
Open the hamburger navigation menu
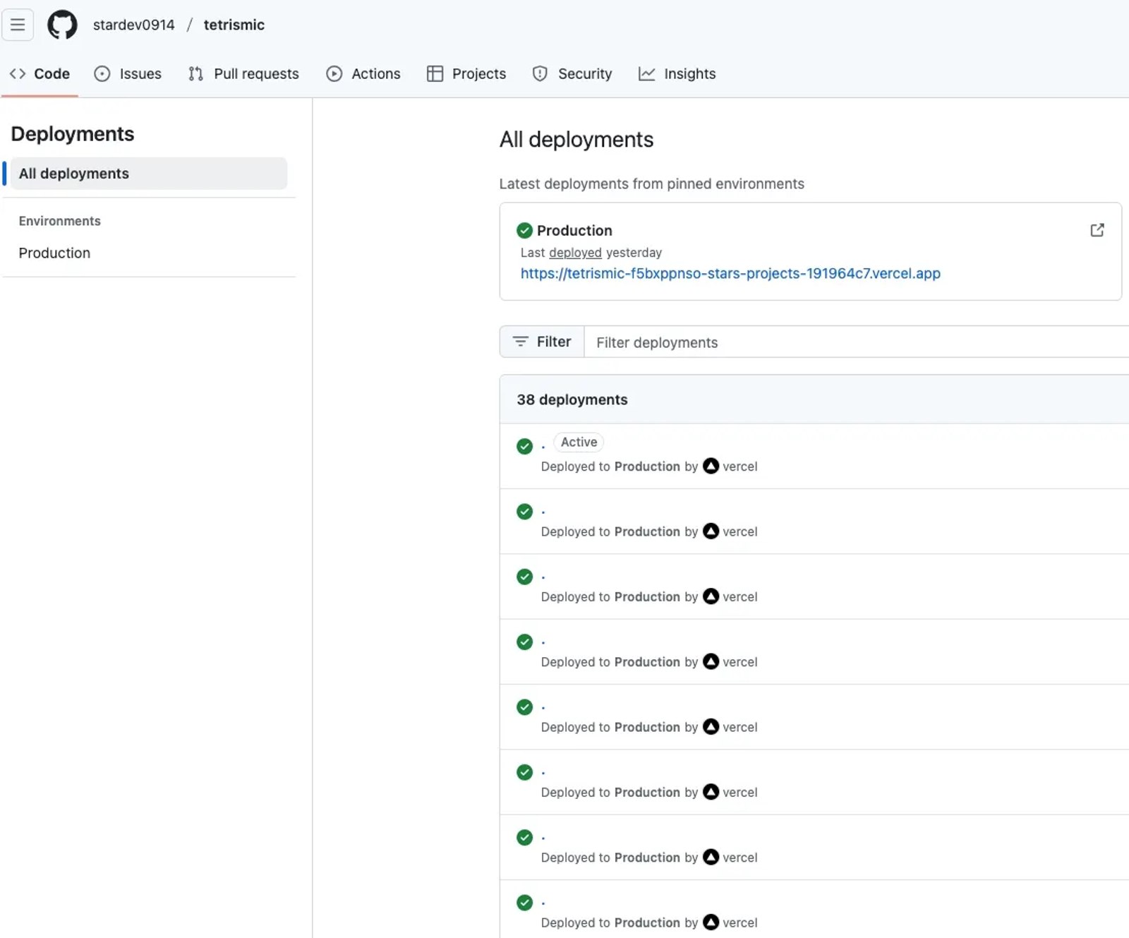[18, 25]
